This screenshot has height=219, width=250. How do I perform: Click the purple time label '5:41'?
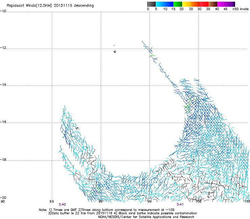pyautogui.click(x=180, y=205)
